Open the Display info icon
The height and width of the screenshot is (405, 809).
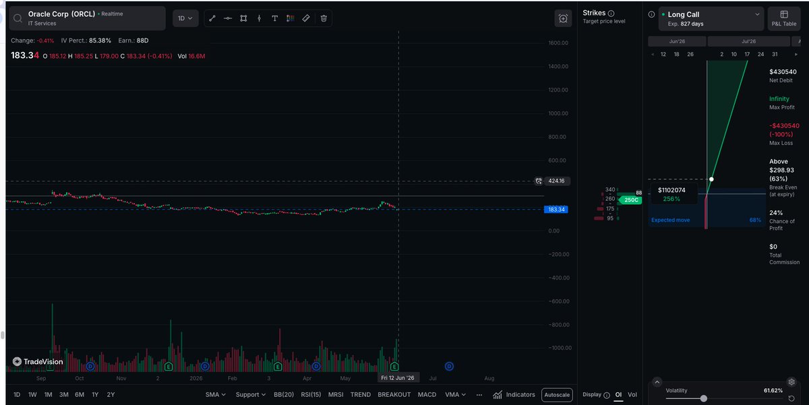[607, 395]
